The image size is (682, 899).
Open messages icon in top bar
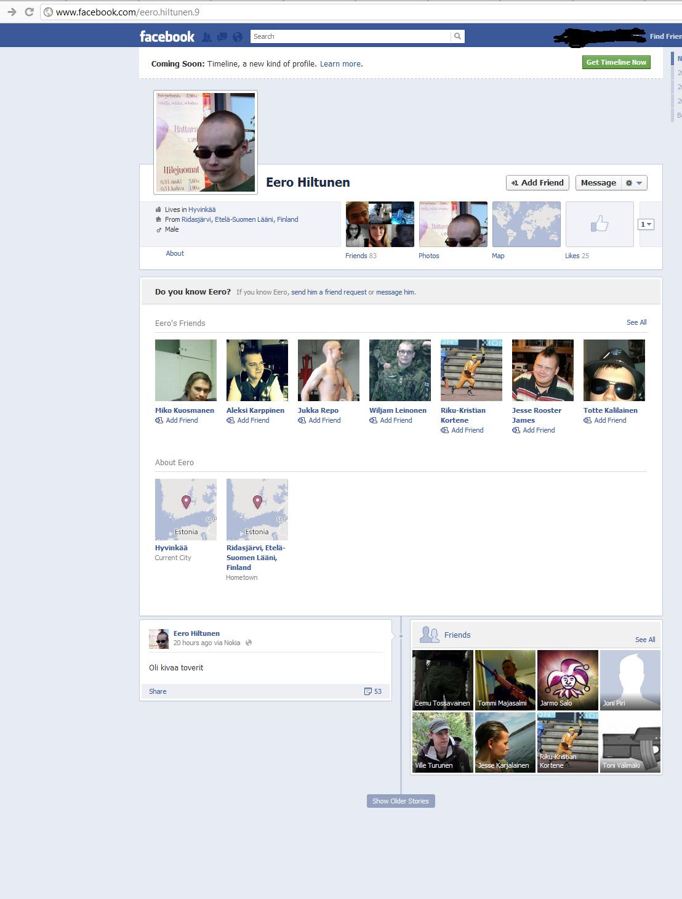point(222,37)
